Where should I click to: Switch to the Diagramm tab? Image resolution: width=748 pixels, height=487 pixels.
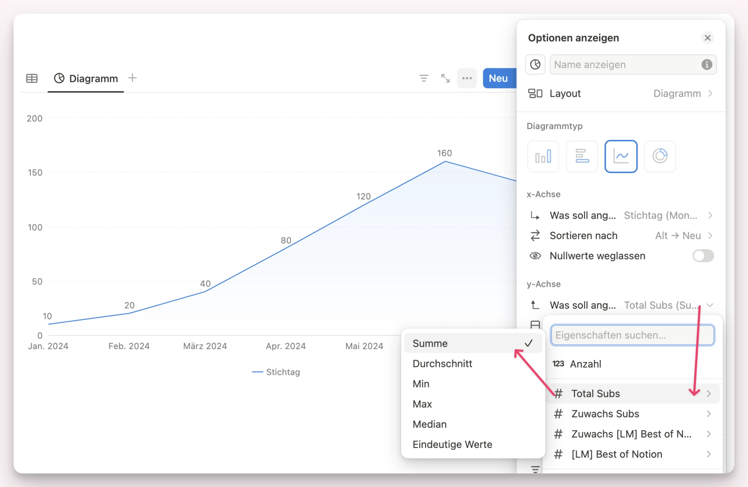pyautogui.click(x=86, y=78)
